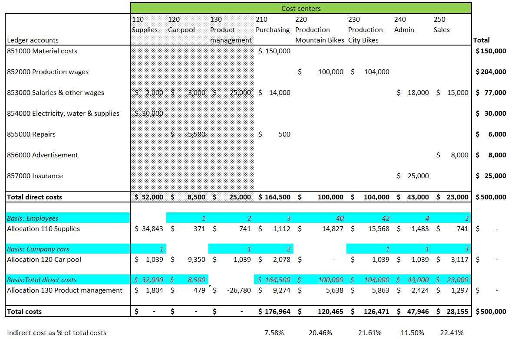Select the 851000 Material costs row label
The height and width of the screenshot is (339, 514).
click(42, 51)
